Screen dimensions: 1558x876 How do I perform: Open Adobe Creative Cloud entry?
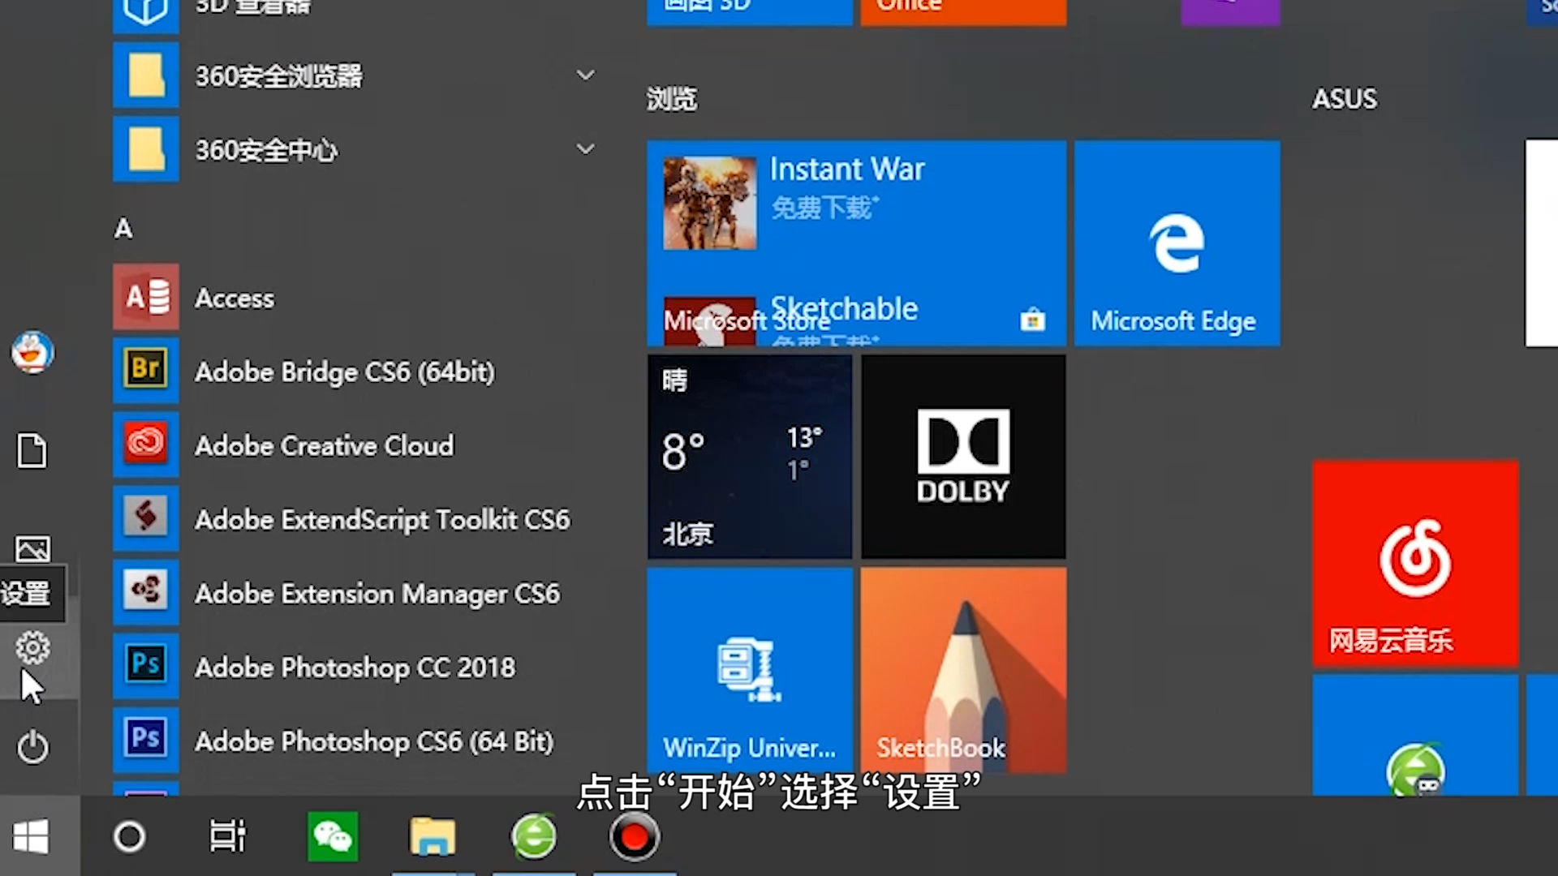click(325, 445)
